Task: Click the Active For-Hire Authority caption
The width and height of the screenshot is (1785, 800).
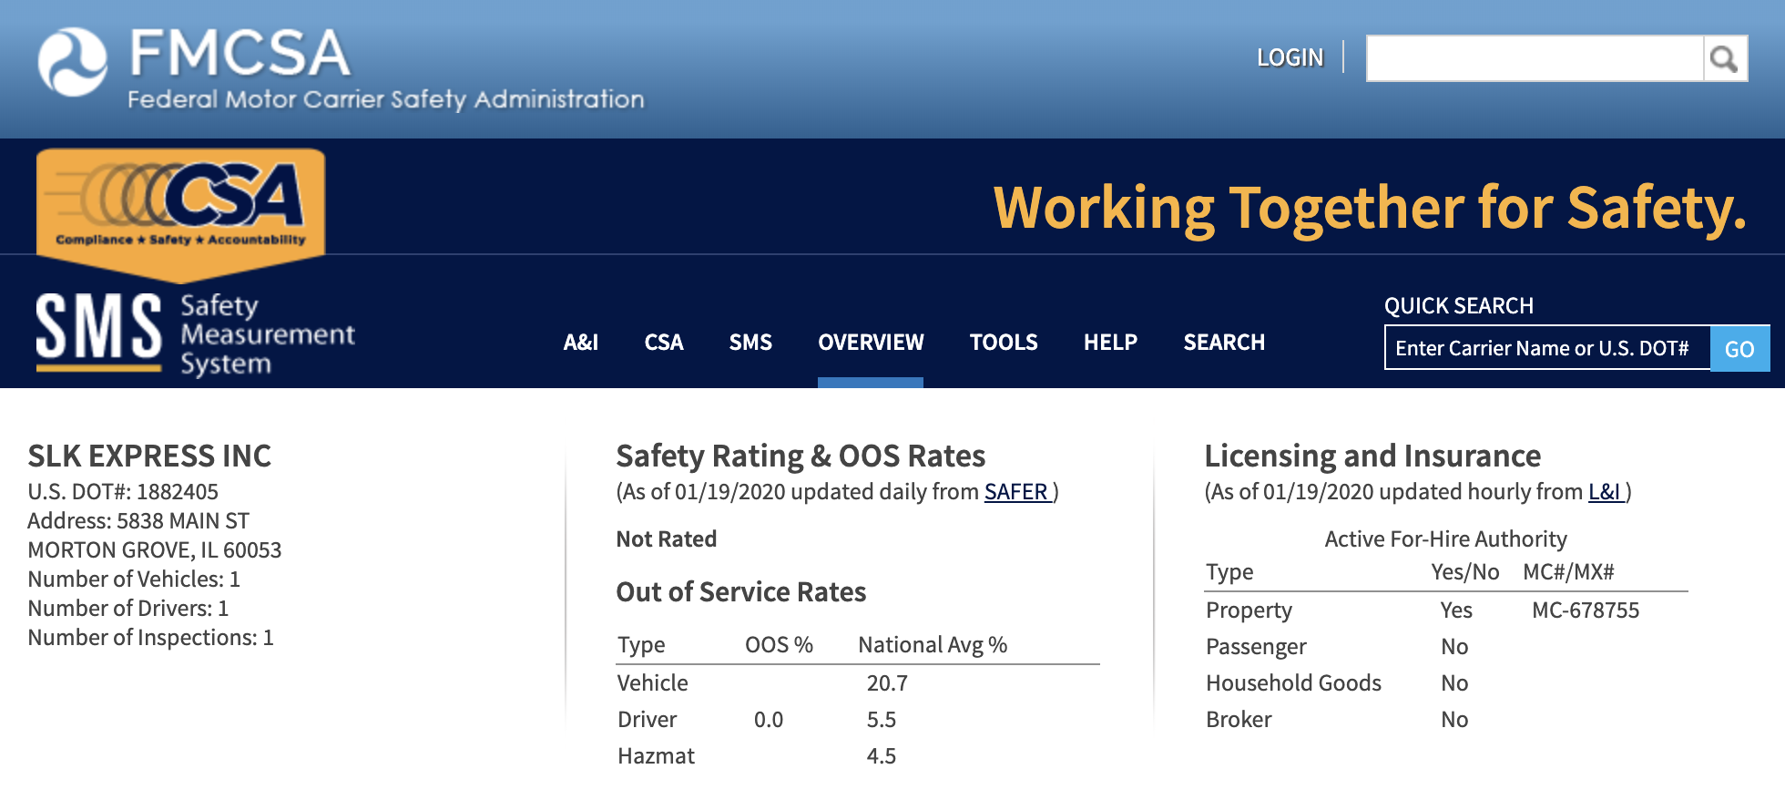Action: point(1446,539)
